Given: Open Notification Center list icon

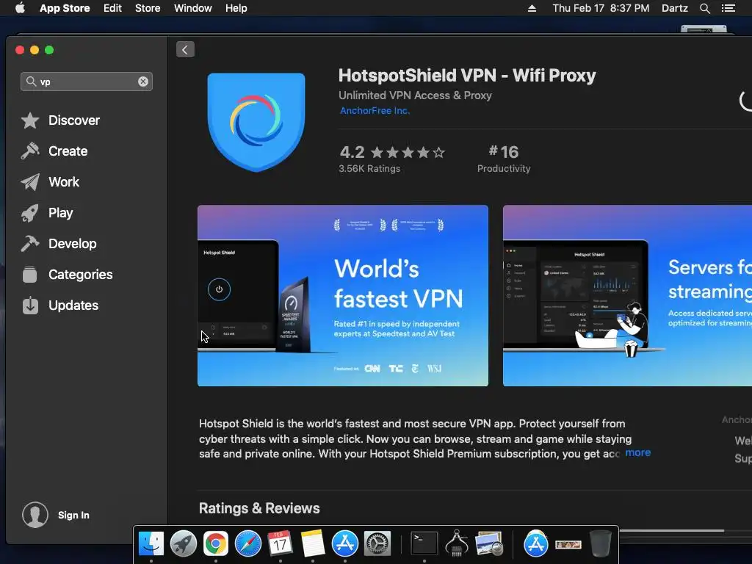Looking at the screenshot, I should point(728,8).
